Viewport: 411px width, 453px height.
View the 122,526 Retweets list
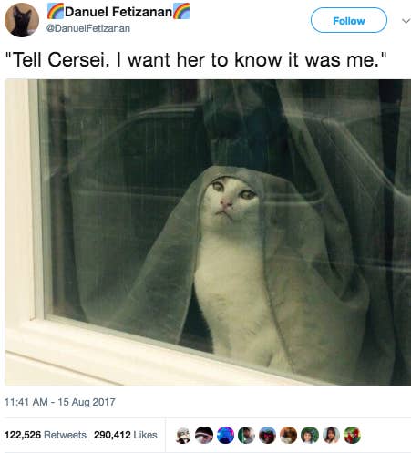46,435
